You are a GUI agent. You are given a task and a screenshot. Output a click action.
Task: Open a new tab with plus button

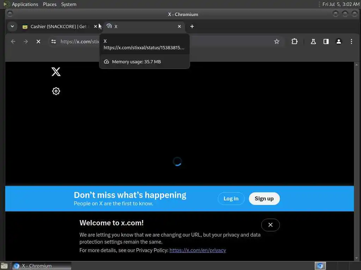tap(192, 26)
